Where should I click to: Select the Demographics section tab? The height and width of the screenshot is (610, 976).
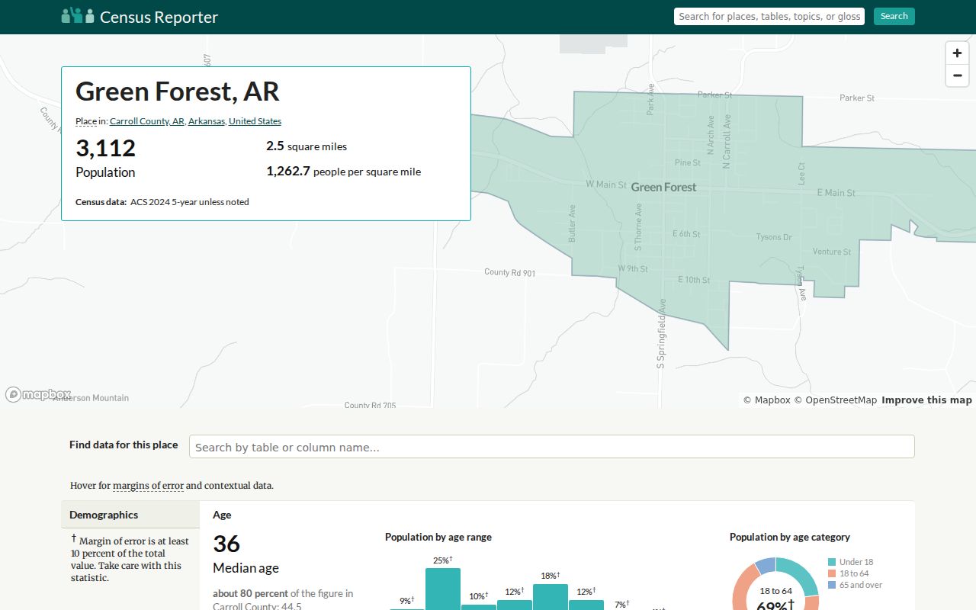[x=130, y=515]
